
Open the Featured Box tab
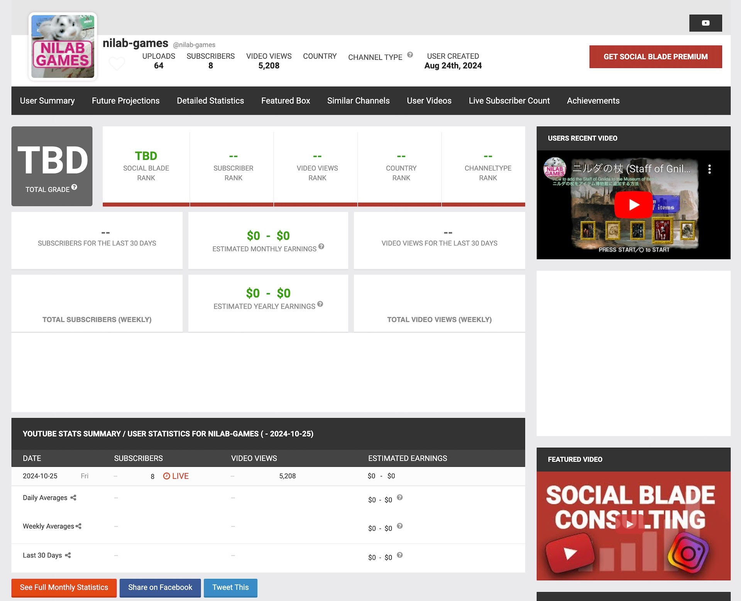[286, 101]
